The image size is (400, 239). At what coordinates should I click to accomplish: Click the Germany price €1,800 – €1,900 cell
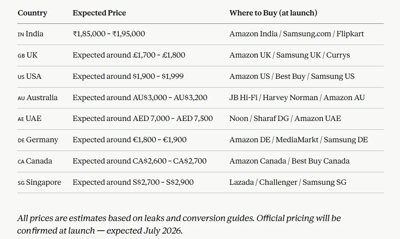(129, 140)
